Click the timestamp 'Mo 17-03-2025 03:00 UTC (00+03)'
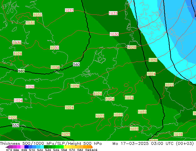Image resolution: width=196 pixels, height=151 pixels. [x=153, y=143]
